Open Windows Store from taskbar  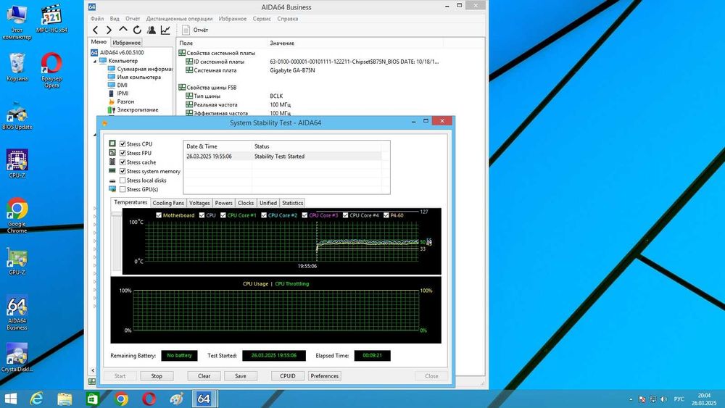tap(93, 399)
